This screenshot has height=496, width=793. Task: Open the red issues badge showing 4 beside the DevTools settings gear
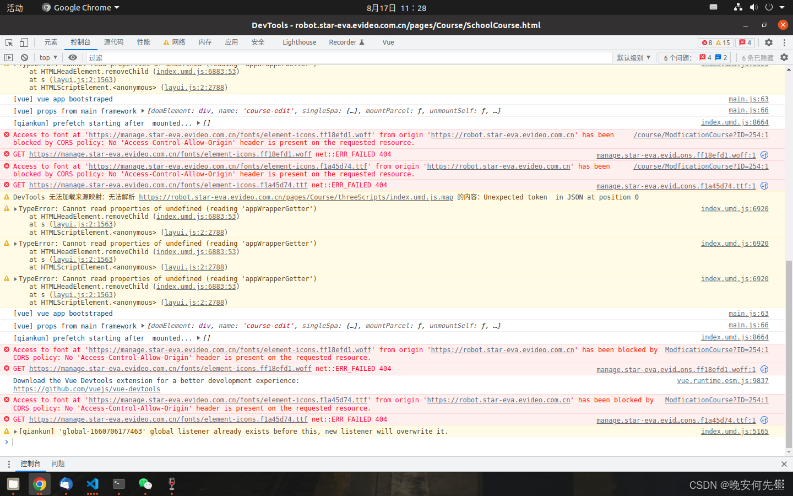click(746, 42)
